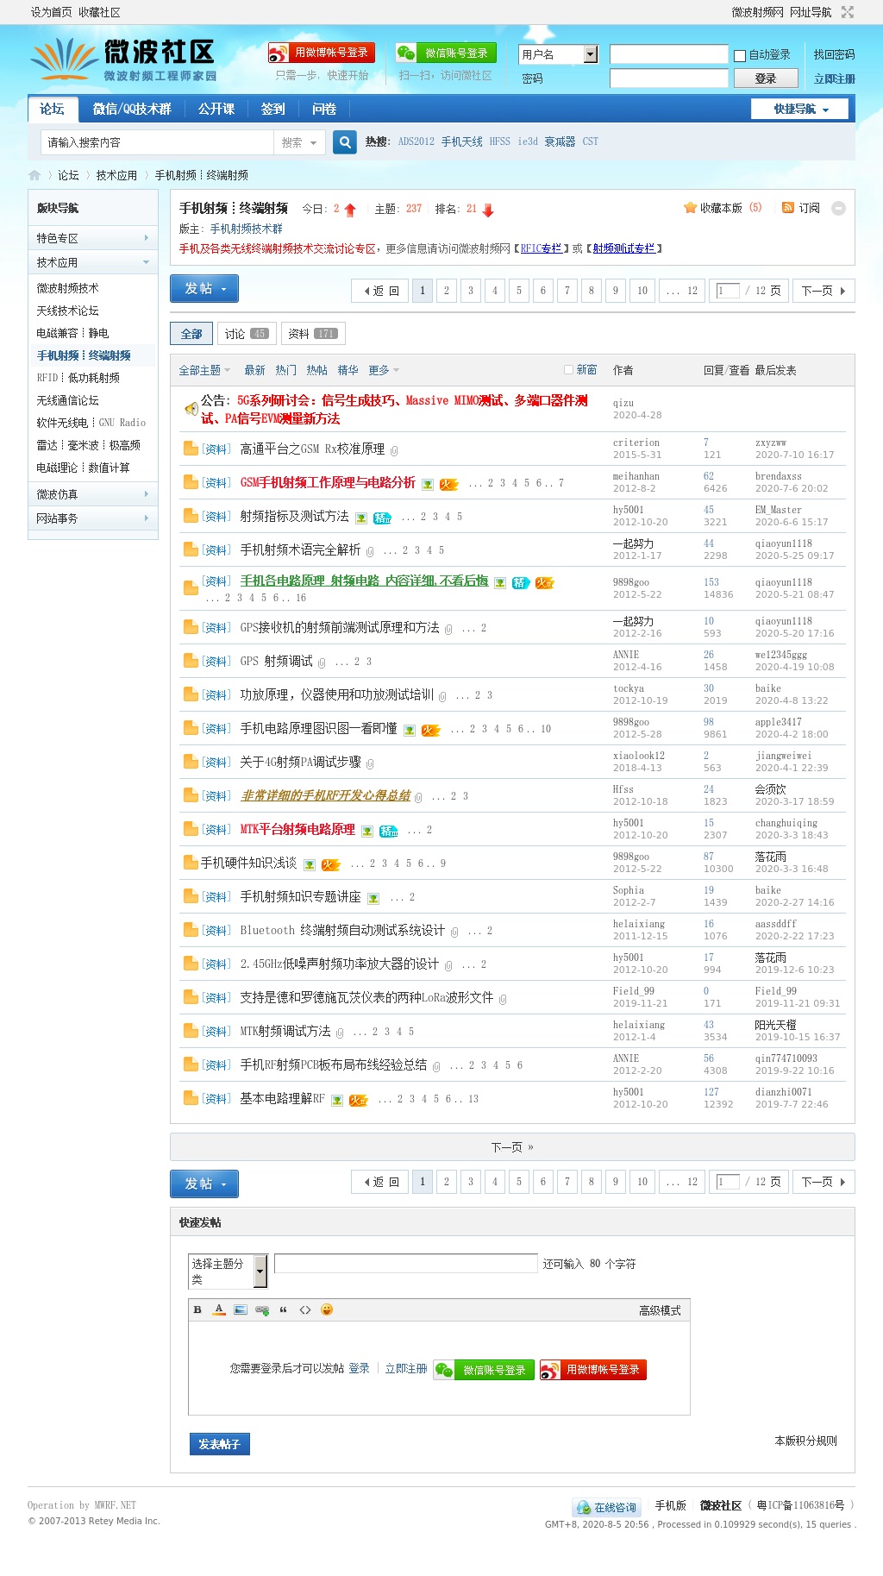Collapse the forum header with round icon
The image size is (883, 1576).
tap(838, 208)
